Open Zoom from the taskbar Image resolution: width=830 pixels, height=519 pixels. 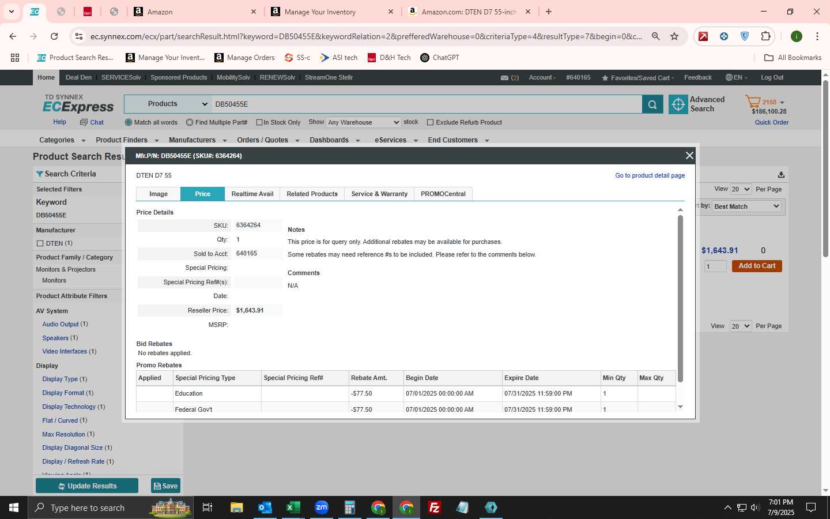point(322,507)
